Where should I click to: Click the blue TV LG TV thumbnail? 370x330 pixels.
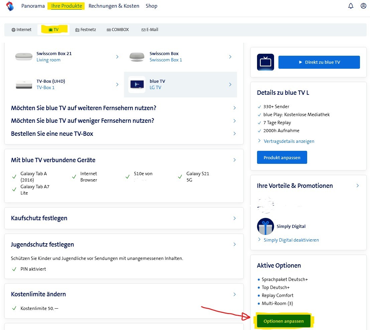click(x=137, y=84)
